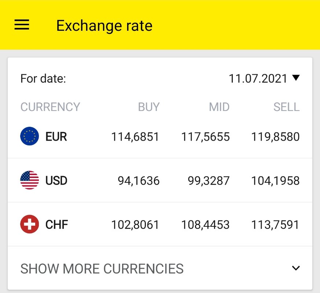Tap EUR buy rate 114,6851
320x293 pixels.
(x=135, y=137)
